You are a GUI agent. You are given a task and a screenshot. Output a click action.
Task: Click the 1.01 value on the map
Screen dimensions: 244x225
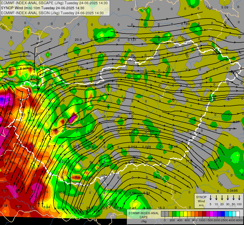point(22,115)
